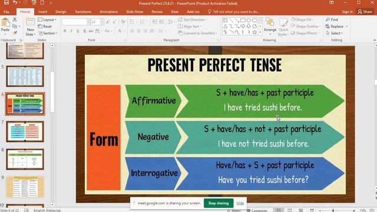
Task: Toggle text shadow
Action: tap(84, 31)
